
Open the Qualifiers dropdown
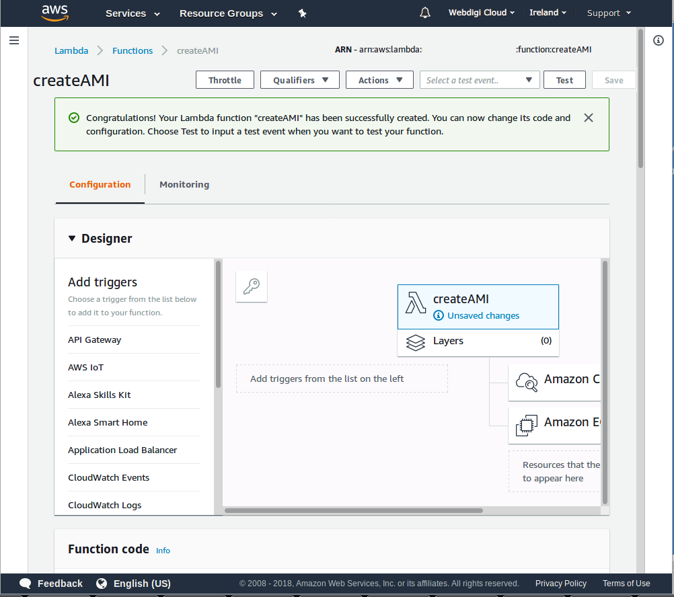click(x=299, y=80)
